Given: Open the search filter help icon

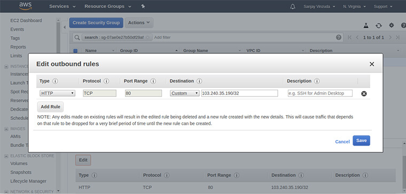Looking at the screenshot, I should (339, 37).
